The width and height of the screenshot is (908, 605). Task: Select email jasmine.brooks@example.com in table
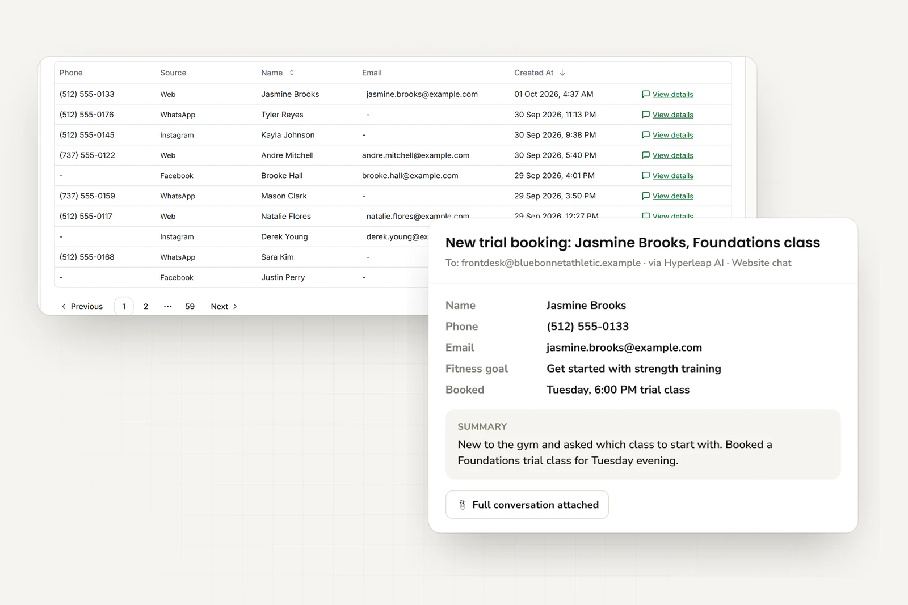coord(422,94)
